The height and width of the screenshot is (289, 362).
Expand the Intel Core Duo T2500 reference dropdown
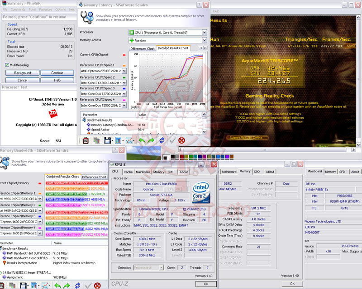[124, 105]
